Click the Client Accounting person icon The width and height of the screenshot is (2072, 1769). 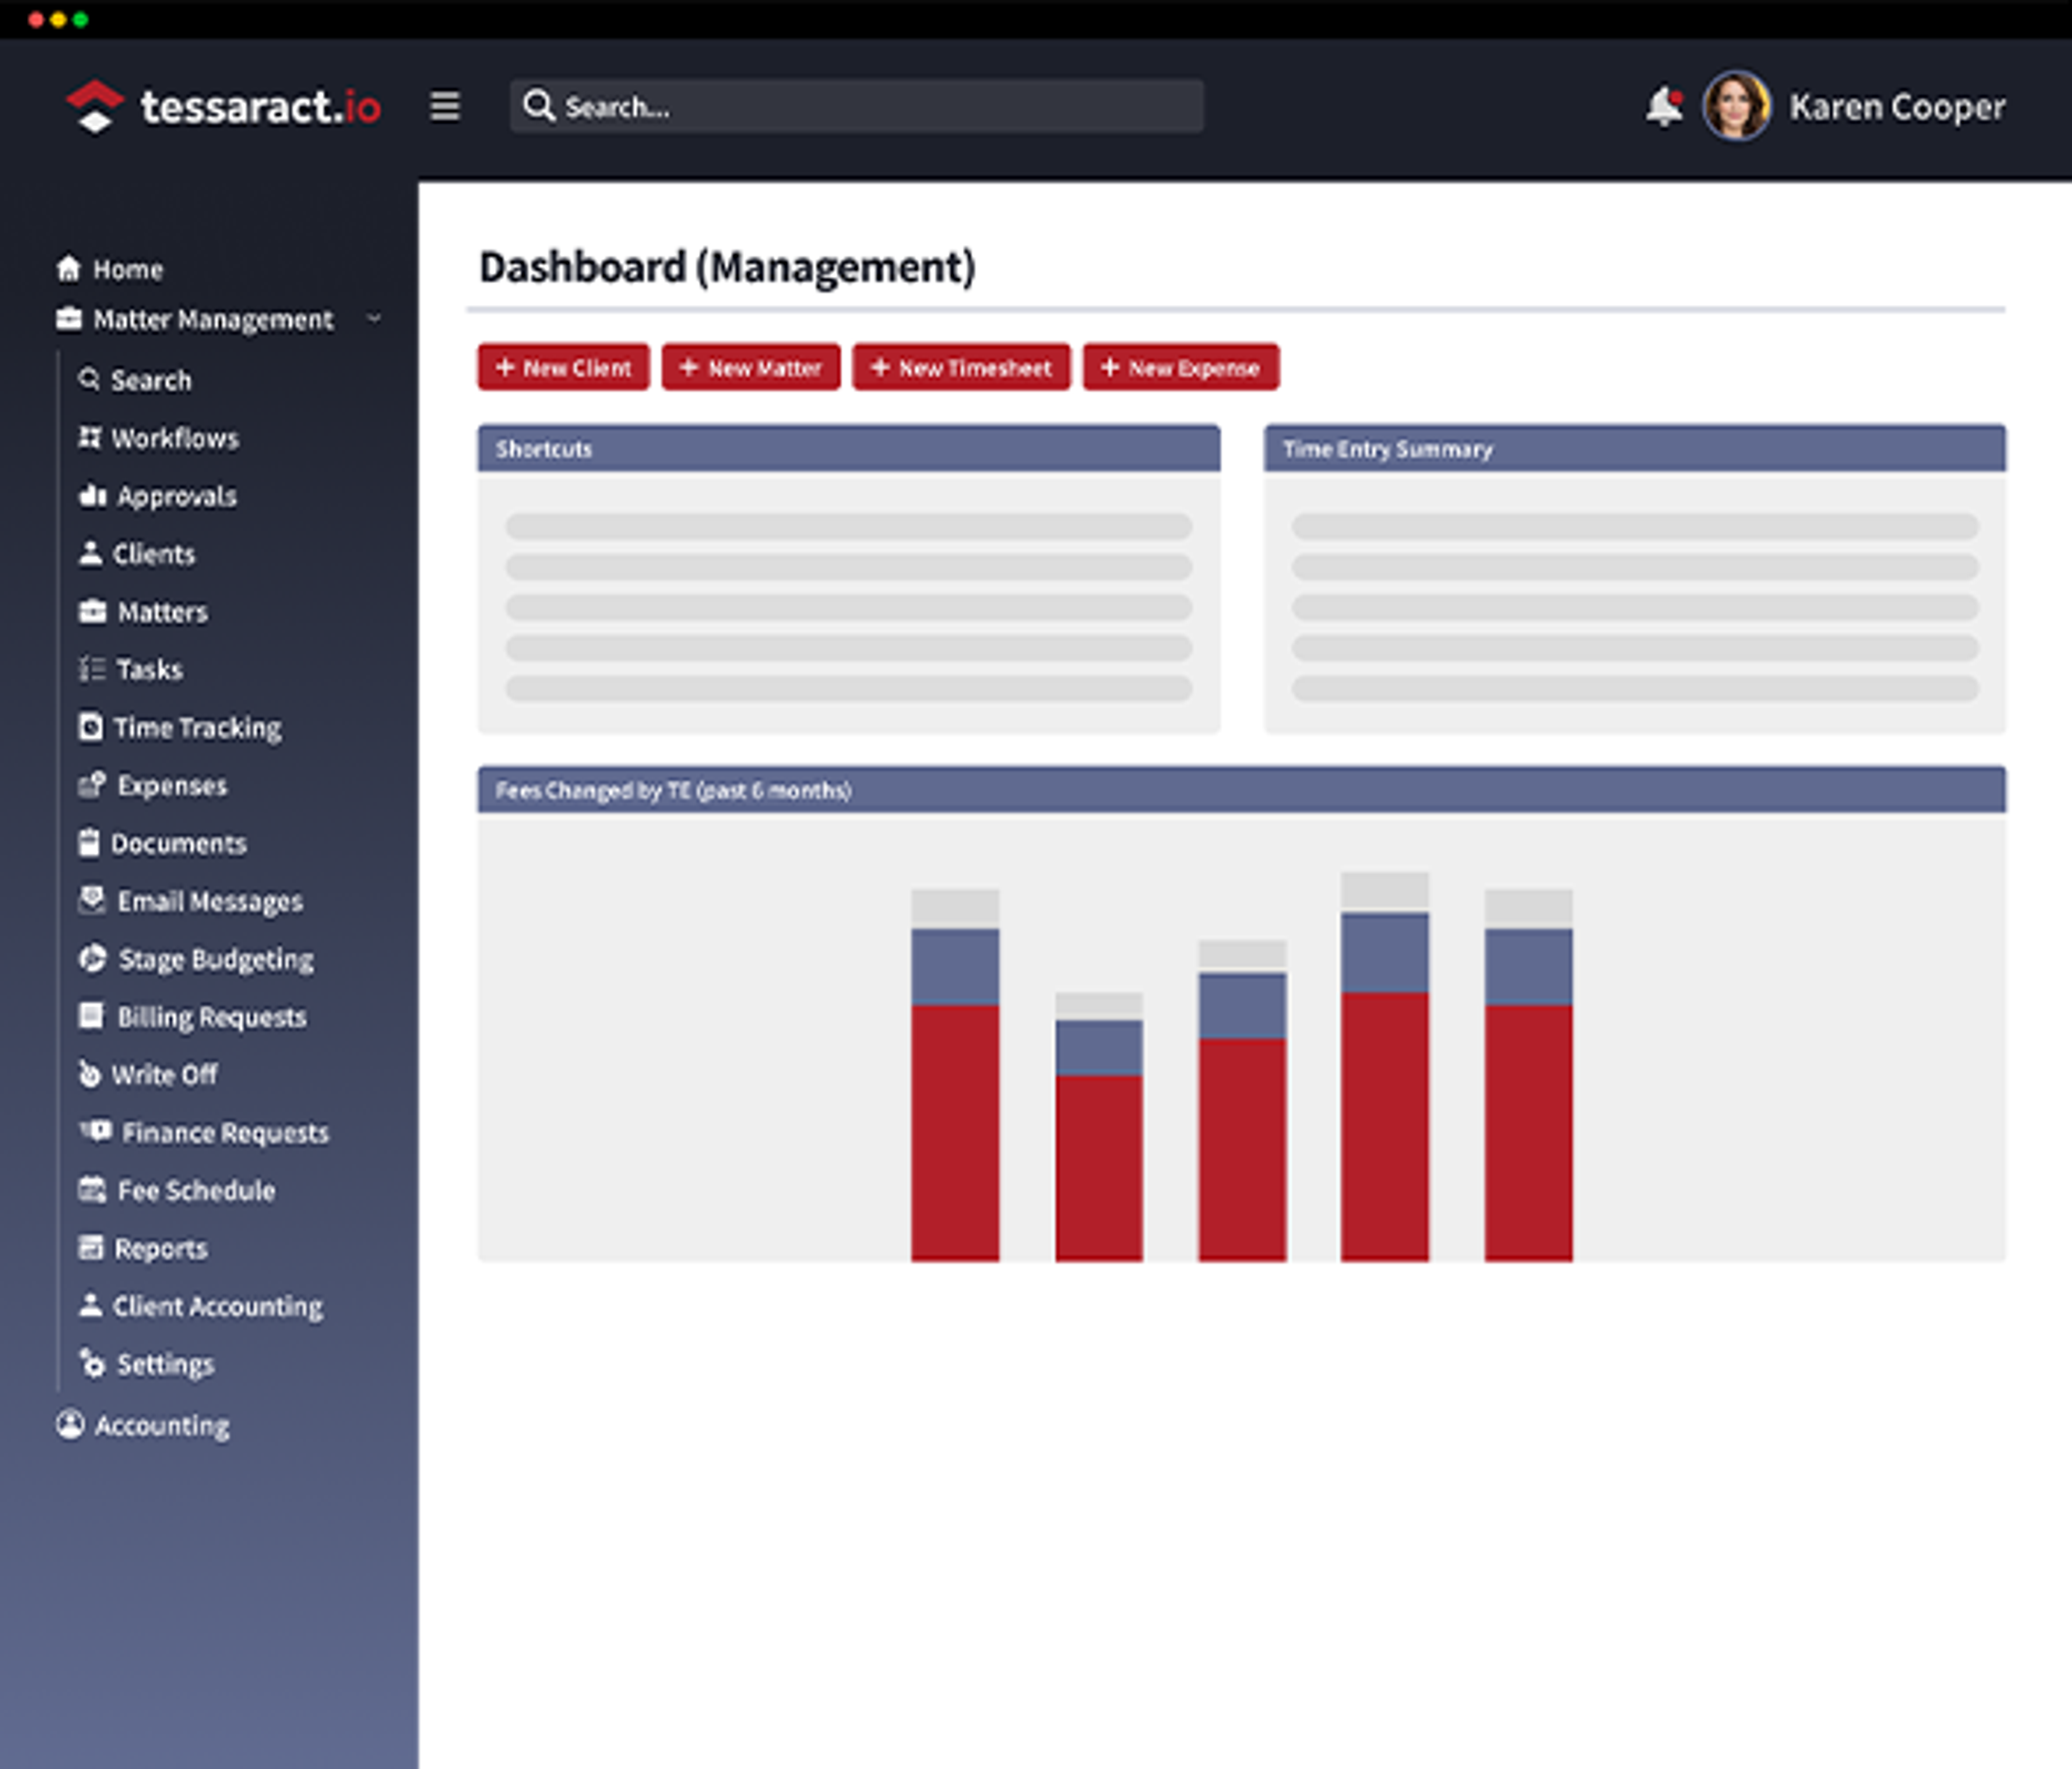(91, 1305)
